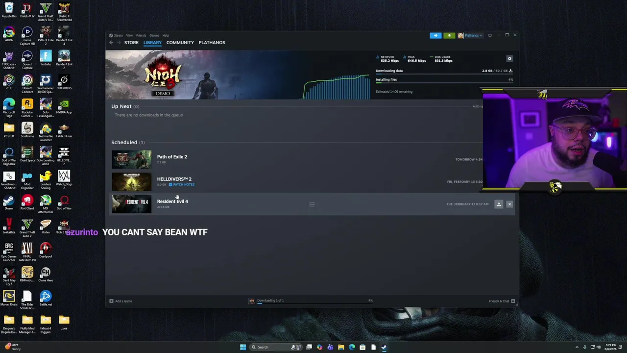Show hidden system tray icons chevron
Image resolution: width=627 pixels, height=353 pixels.
tap(577, 347)
